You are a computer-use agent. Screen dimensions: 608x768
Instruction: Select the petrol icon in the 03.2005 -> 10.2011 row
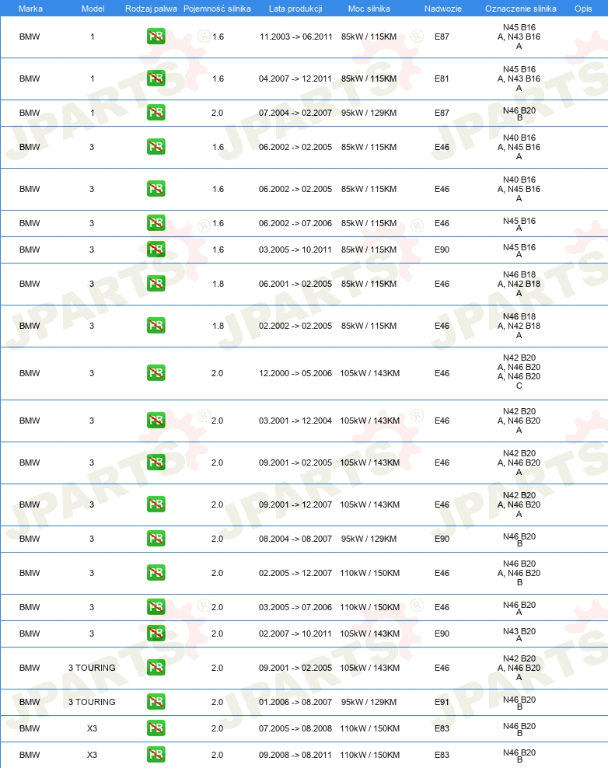[x=155, y=250]
